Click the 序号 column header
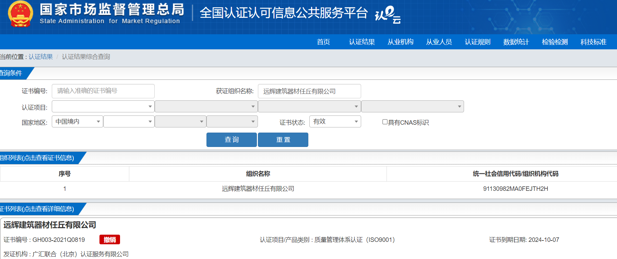617x259 pixels. click(x=64, y=174)
